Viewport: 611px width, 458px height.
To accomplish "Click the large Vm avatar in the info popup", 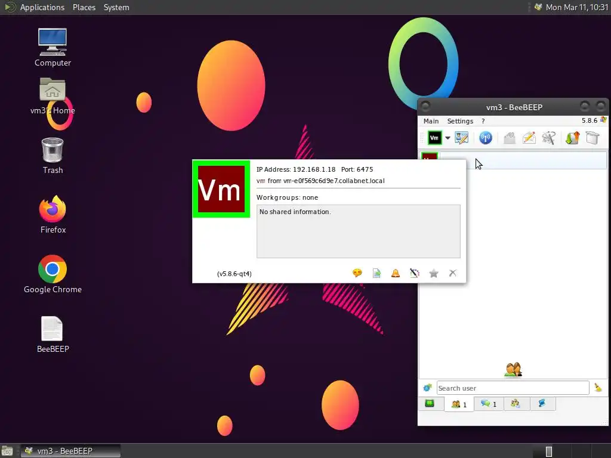I will point(221,189).
